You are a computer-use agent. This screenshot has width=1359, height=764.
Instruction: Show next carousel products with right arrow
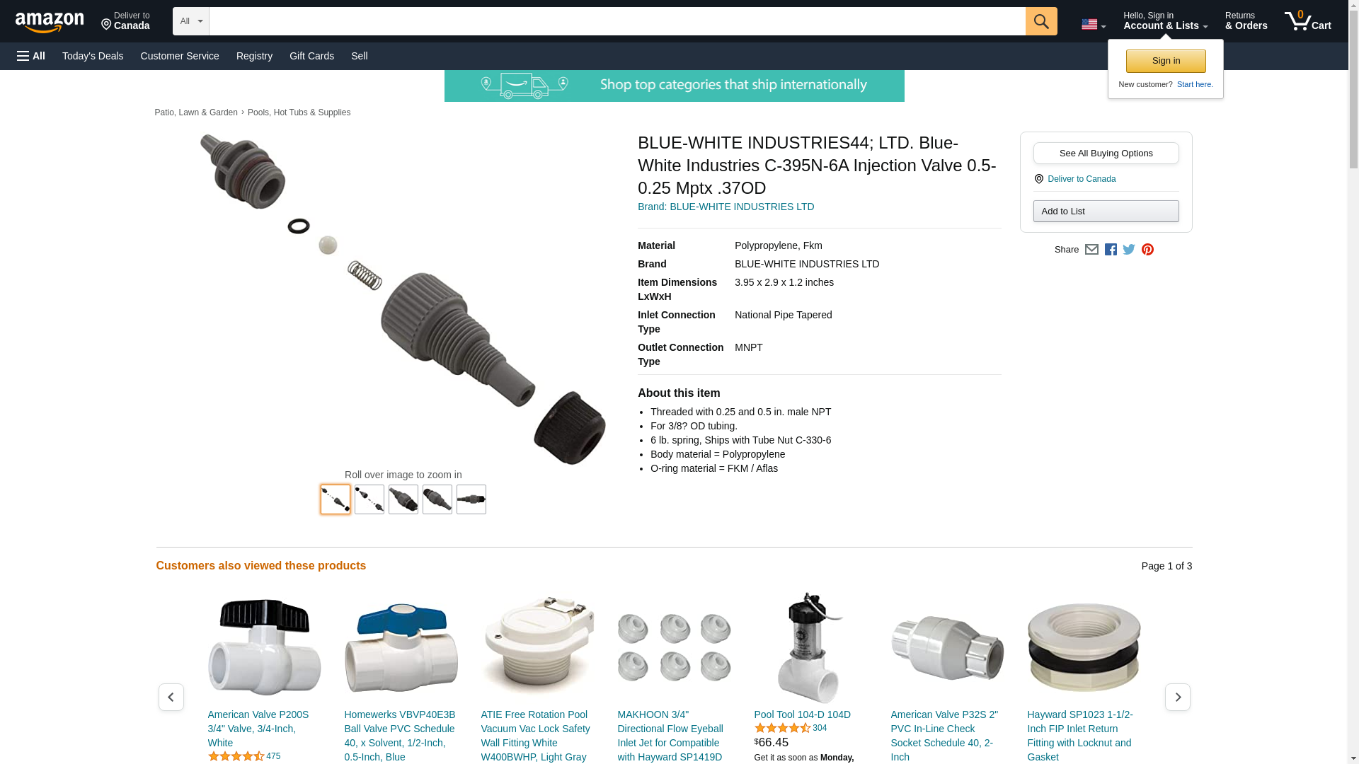1177,698
